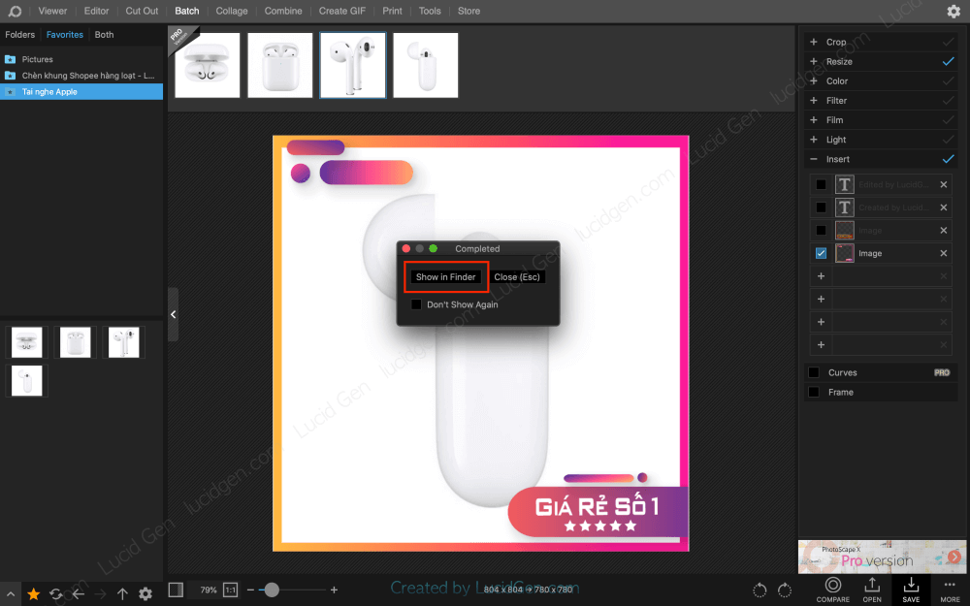Click the SAVE icon
Screen dimensions: 970x606
pos(911,585)
